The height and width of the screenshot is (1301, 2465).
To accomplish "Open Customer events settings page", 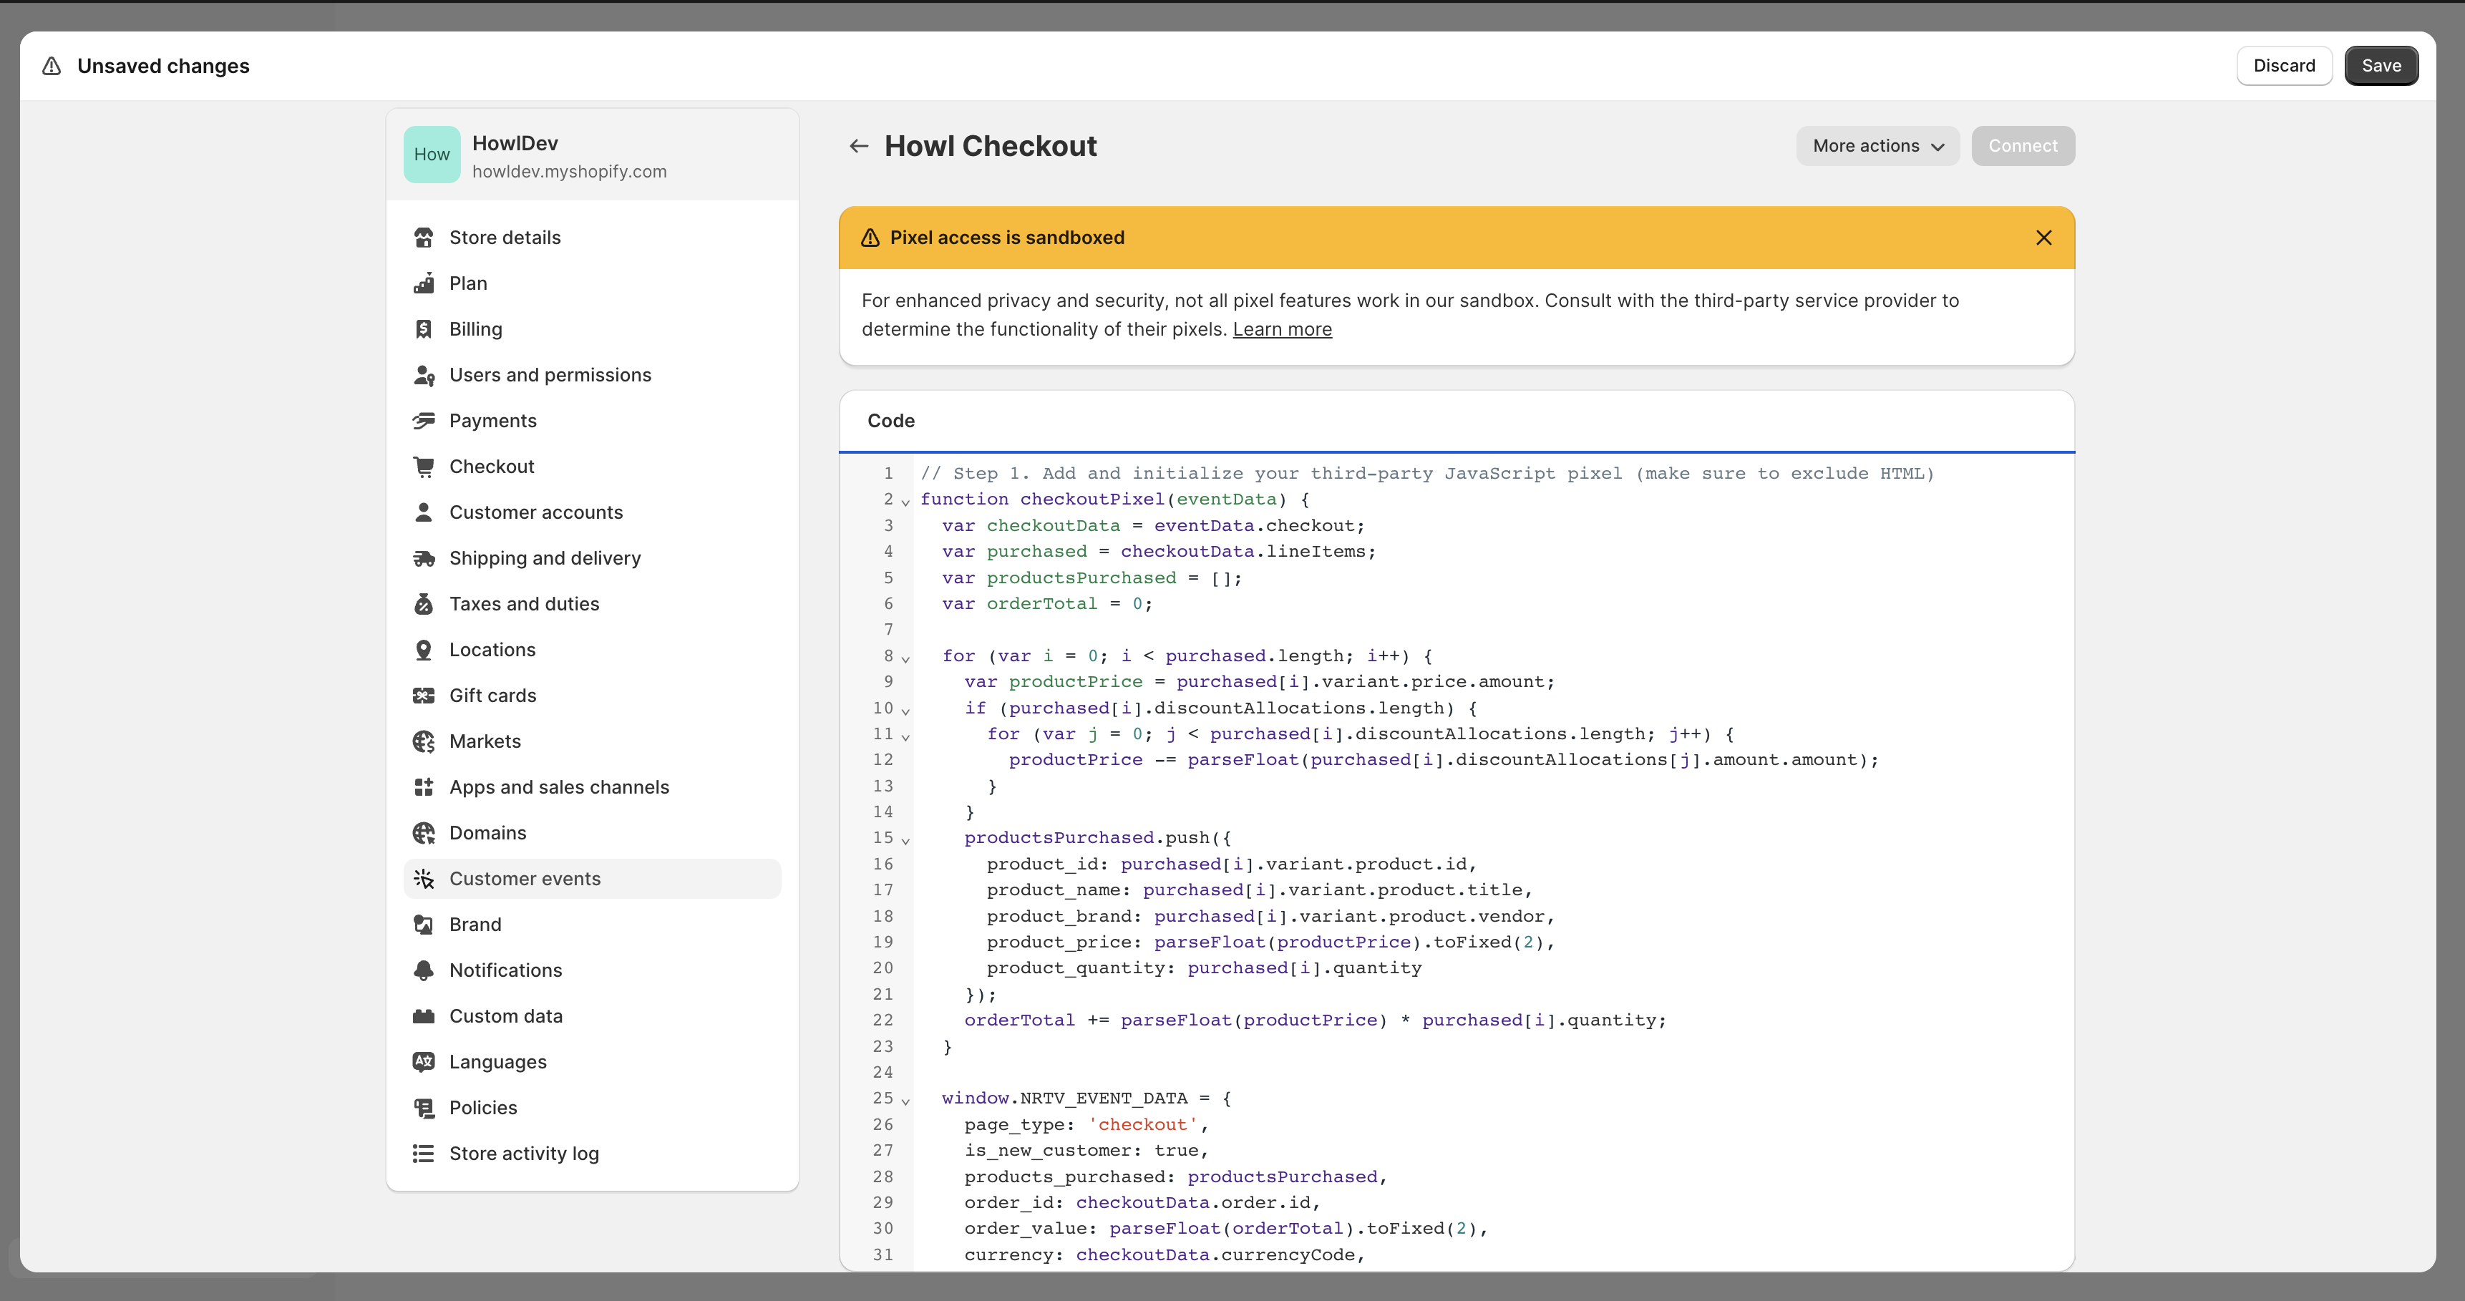I will 525,878.
